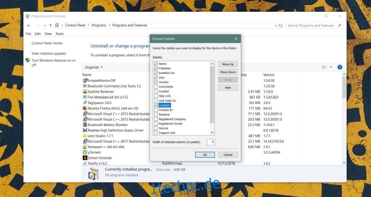
Task: Toggle the Location detail checkbox
Action: 156,105
